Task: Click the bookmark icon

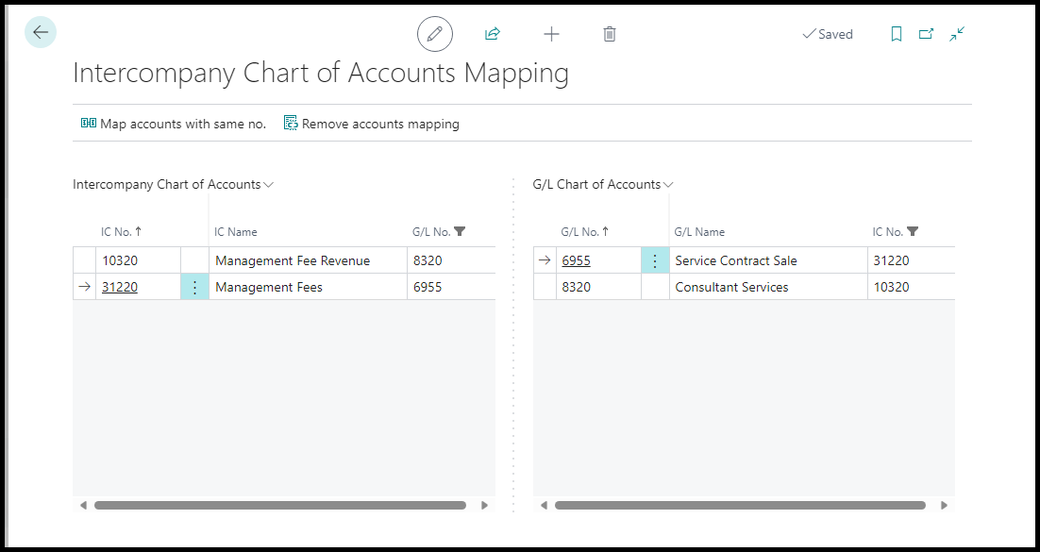Action: [x=896, y=34]
